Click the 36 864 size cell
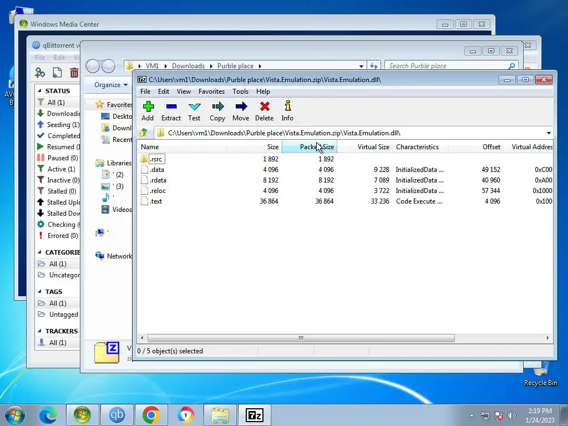Screen dimensions: 568x426 point(269,201)
